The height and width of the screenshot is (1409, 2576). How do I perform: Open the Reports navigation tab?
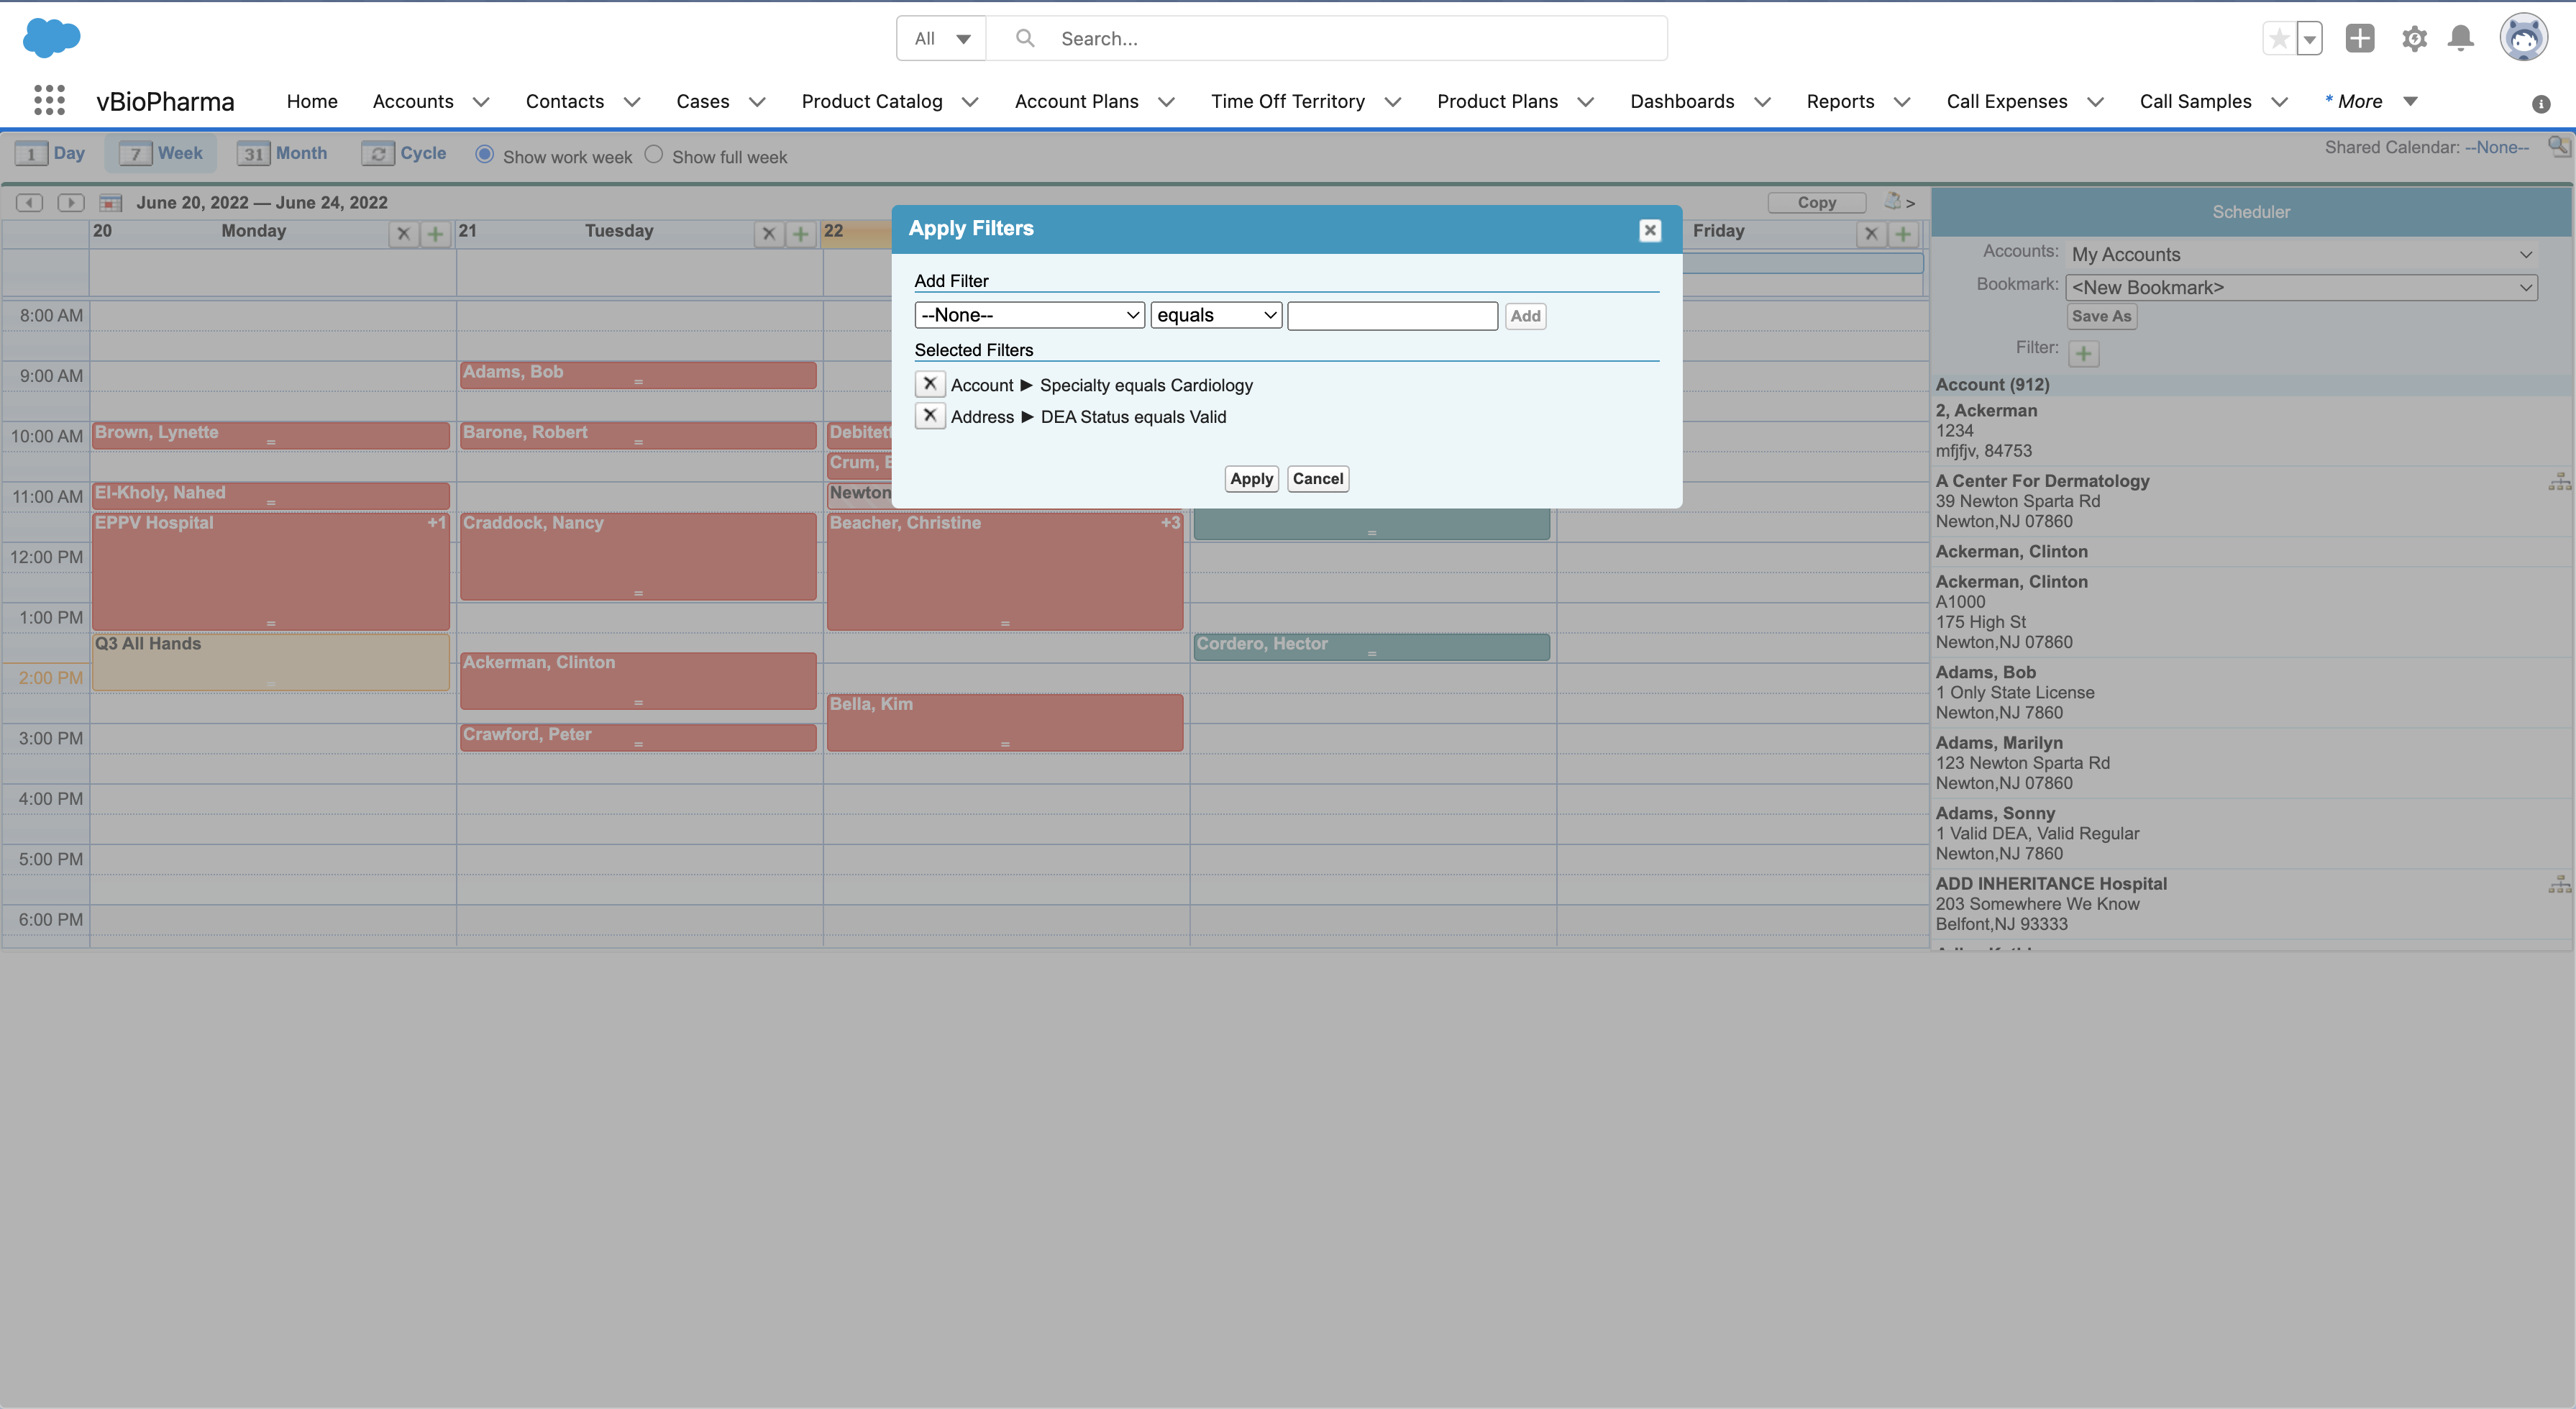[x=1839, y=101]
